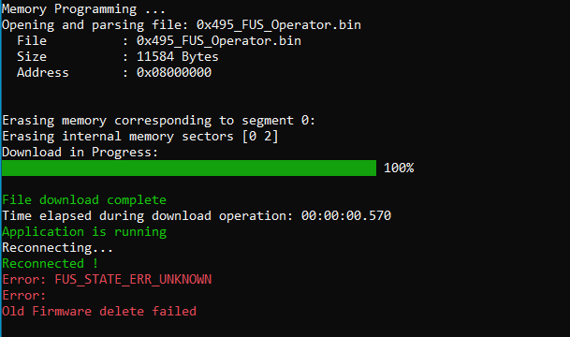Click the empty red 'Error:' line
Image resolution: width=570 pixels, height=337 pixels.
(x=24, y=296)
